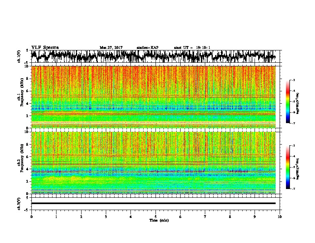
Task: Click the '10' tick on the time axis
Action: [280, 217]
